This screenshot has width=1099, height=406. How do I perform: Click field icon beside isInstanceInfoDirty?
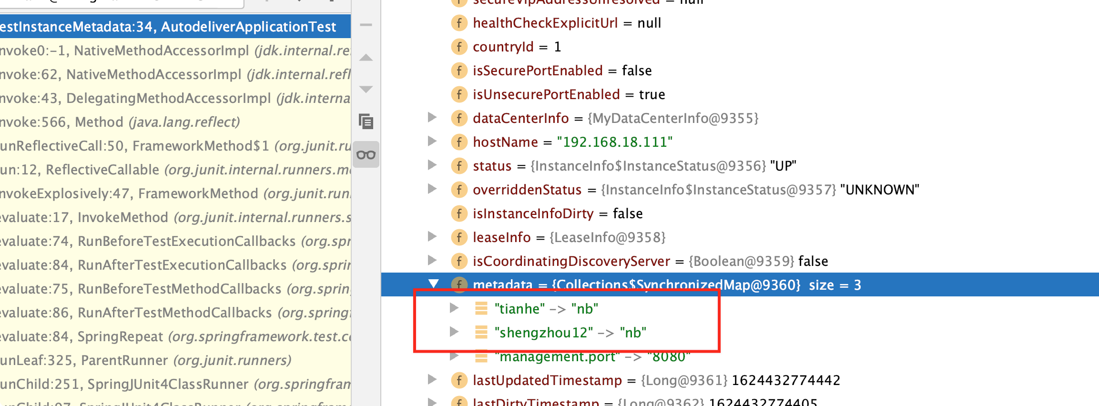pos(459,213)
